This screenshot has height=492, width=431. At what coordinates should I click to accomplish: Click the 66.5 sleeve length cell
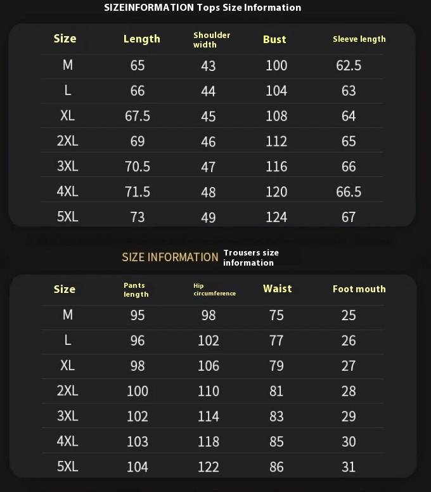pos(349,191)
